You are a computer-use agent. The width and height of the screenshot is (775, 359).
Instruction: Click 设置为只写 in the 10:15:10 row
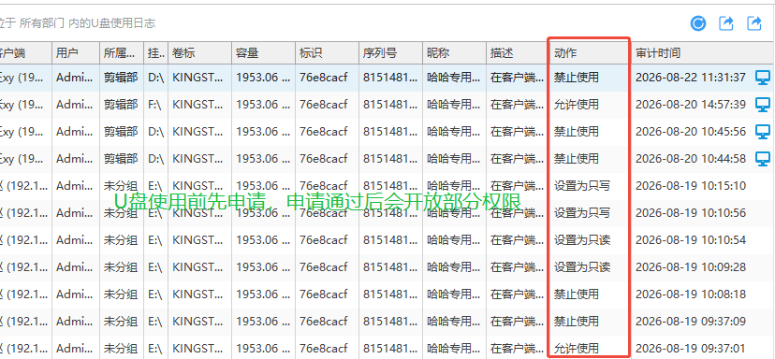582,186
